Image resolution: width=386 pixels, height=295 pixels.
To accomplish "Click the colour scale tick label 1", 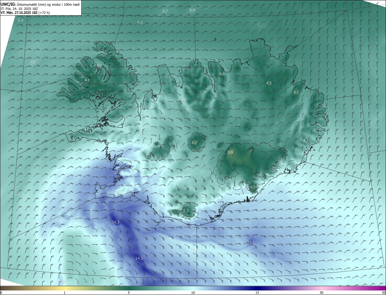I will pyautogui.click(x=65, y=293).
